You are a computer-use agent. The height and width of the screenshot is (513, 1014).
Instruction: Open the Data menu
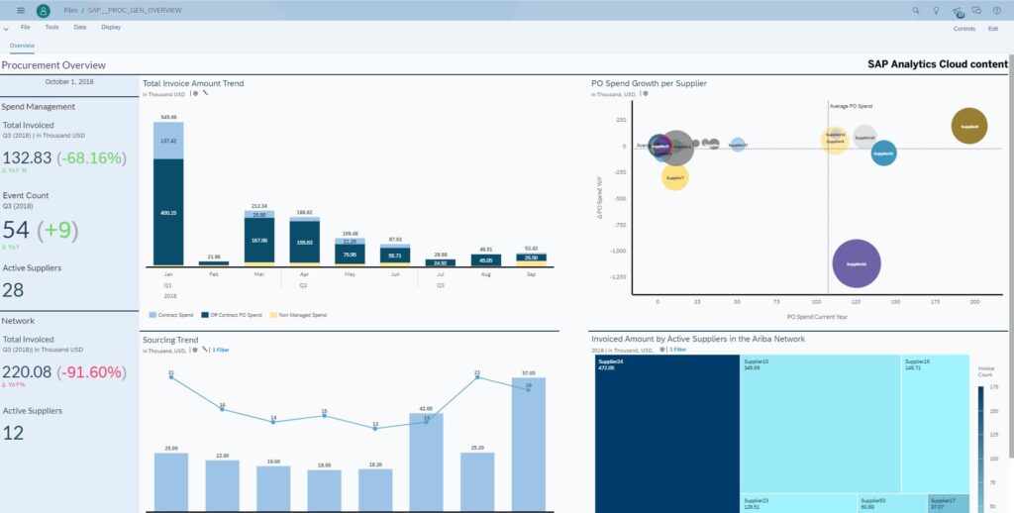[x=80, y=27]
